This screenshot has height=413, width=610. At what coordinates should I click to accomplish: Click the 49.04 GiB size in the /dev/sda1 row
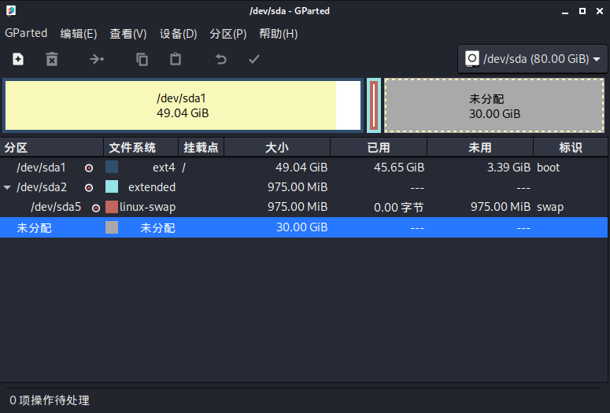point(301,168)
